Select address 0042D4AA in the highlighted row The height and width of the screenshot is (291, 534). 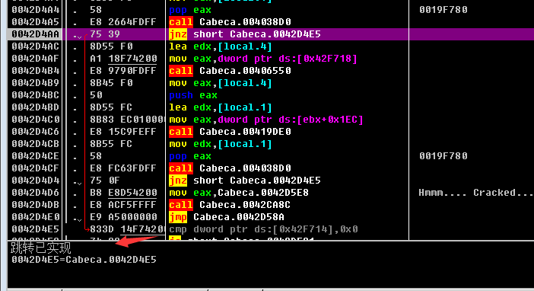pos(36,34)
